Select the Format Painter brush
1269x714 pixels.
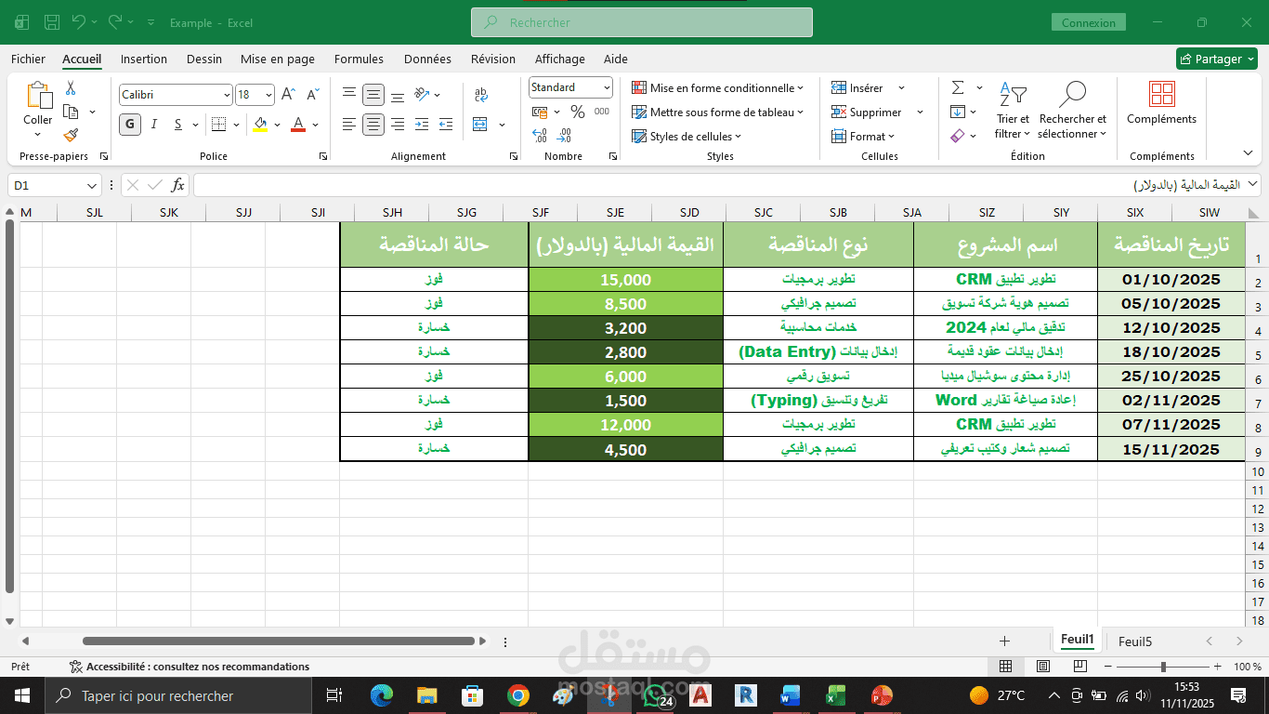point(71,136)
